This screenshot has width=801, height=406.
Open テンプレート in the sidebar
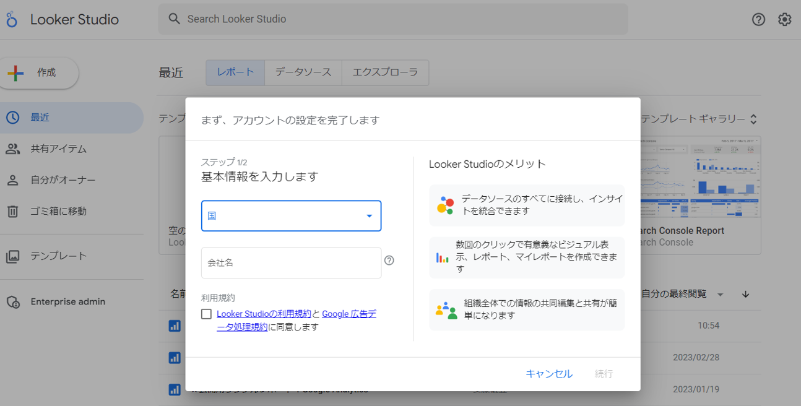(x=72, y=256)
